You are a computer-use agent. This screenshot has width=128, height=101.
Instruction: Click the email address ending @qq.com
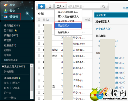click(73, 43)
